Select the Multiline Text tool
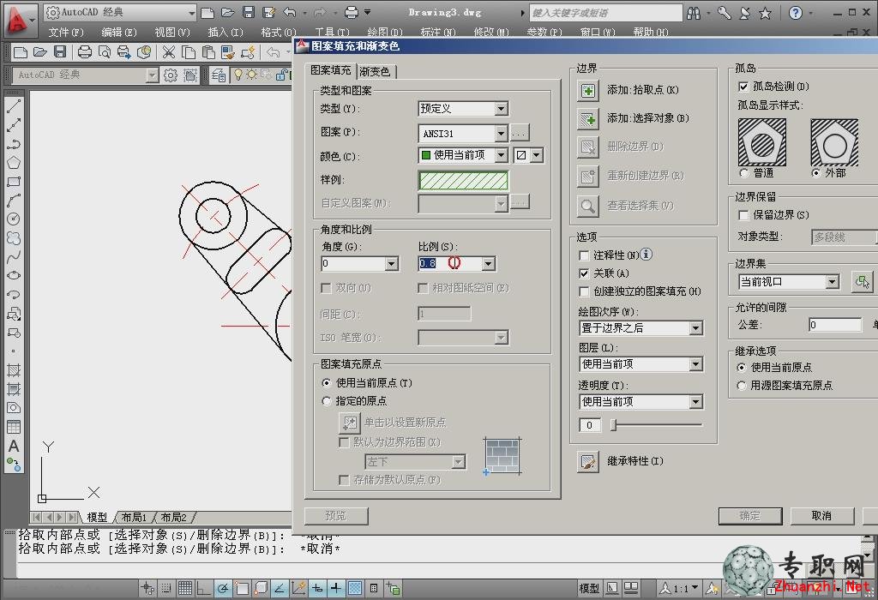The height and width of the screenshot is (600, 878). (14, 446)
